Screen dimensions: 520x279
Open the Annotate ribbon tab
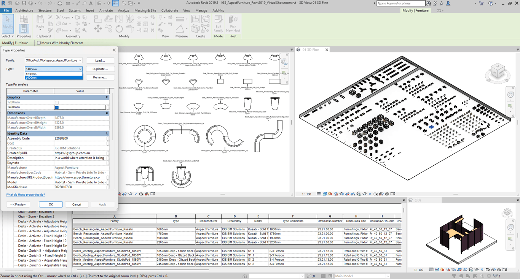[x=106, y=11]
